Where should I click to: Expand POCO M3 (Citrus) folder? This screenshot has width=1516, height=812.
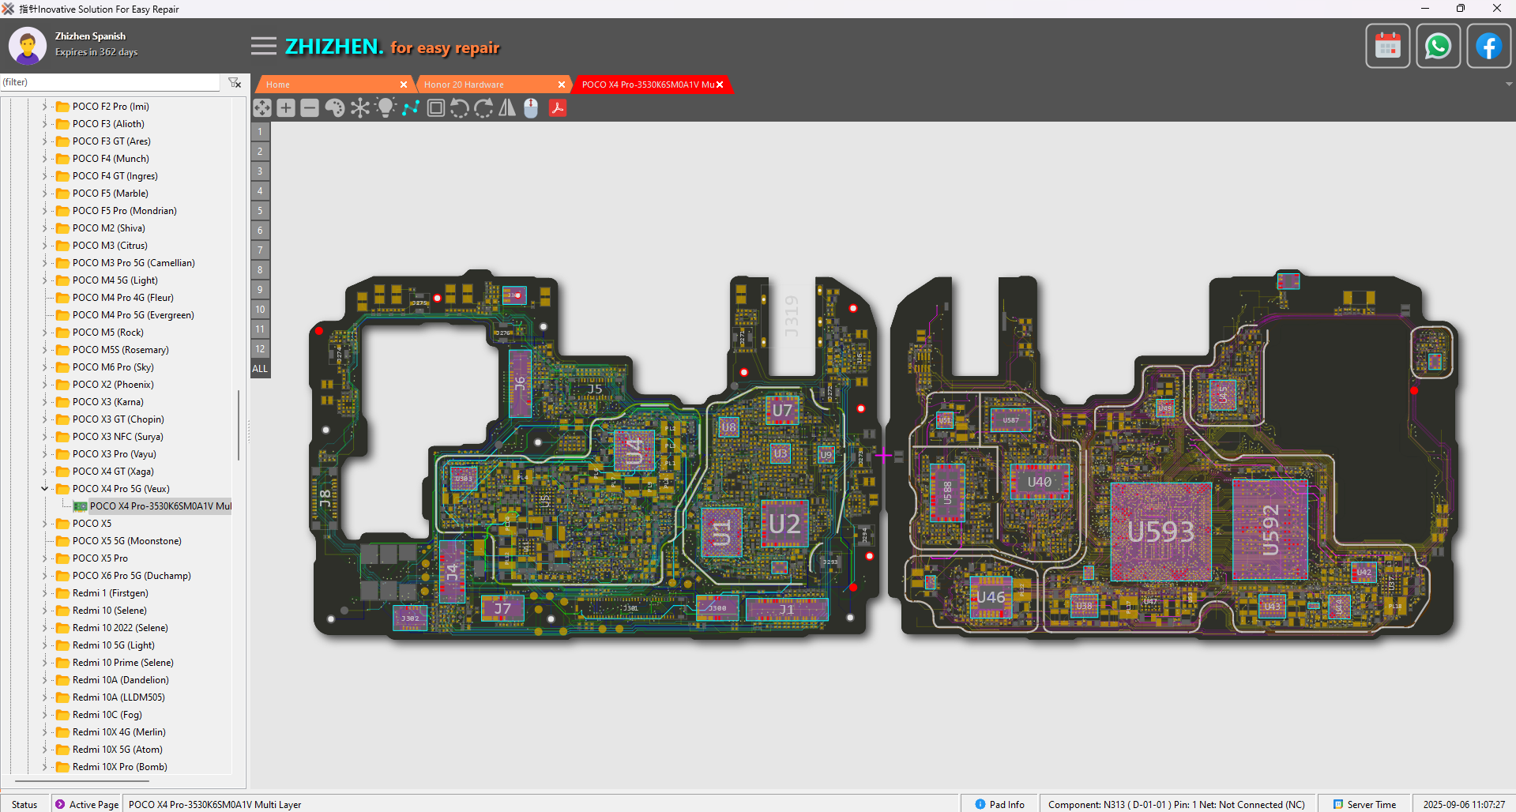coord(45,245)
